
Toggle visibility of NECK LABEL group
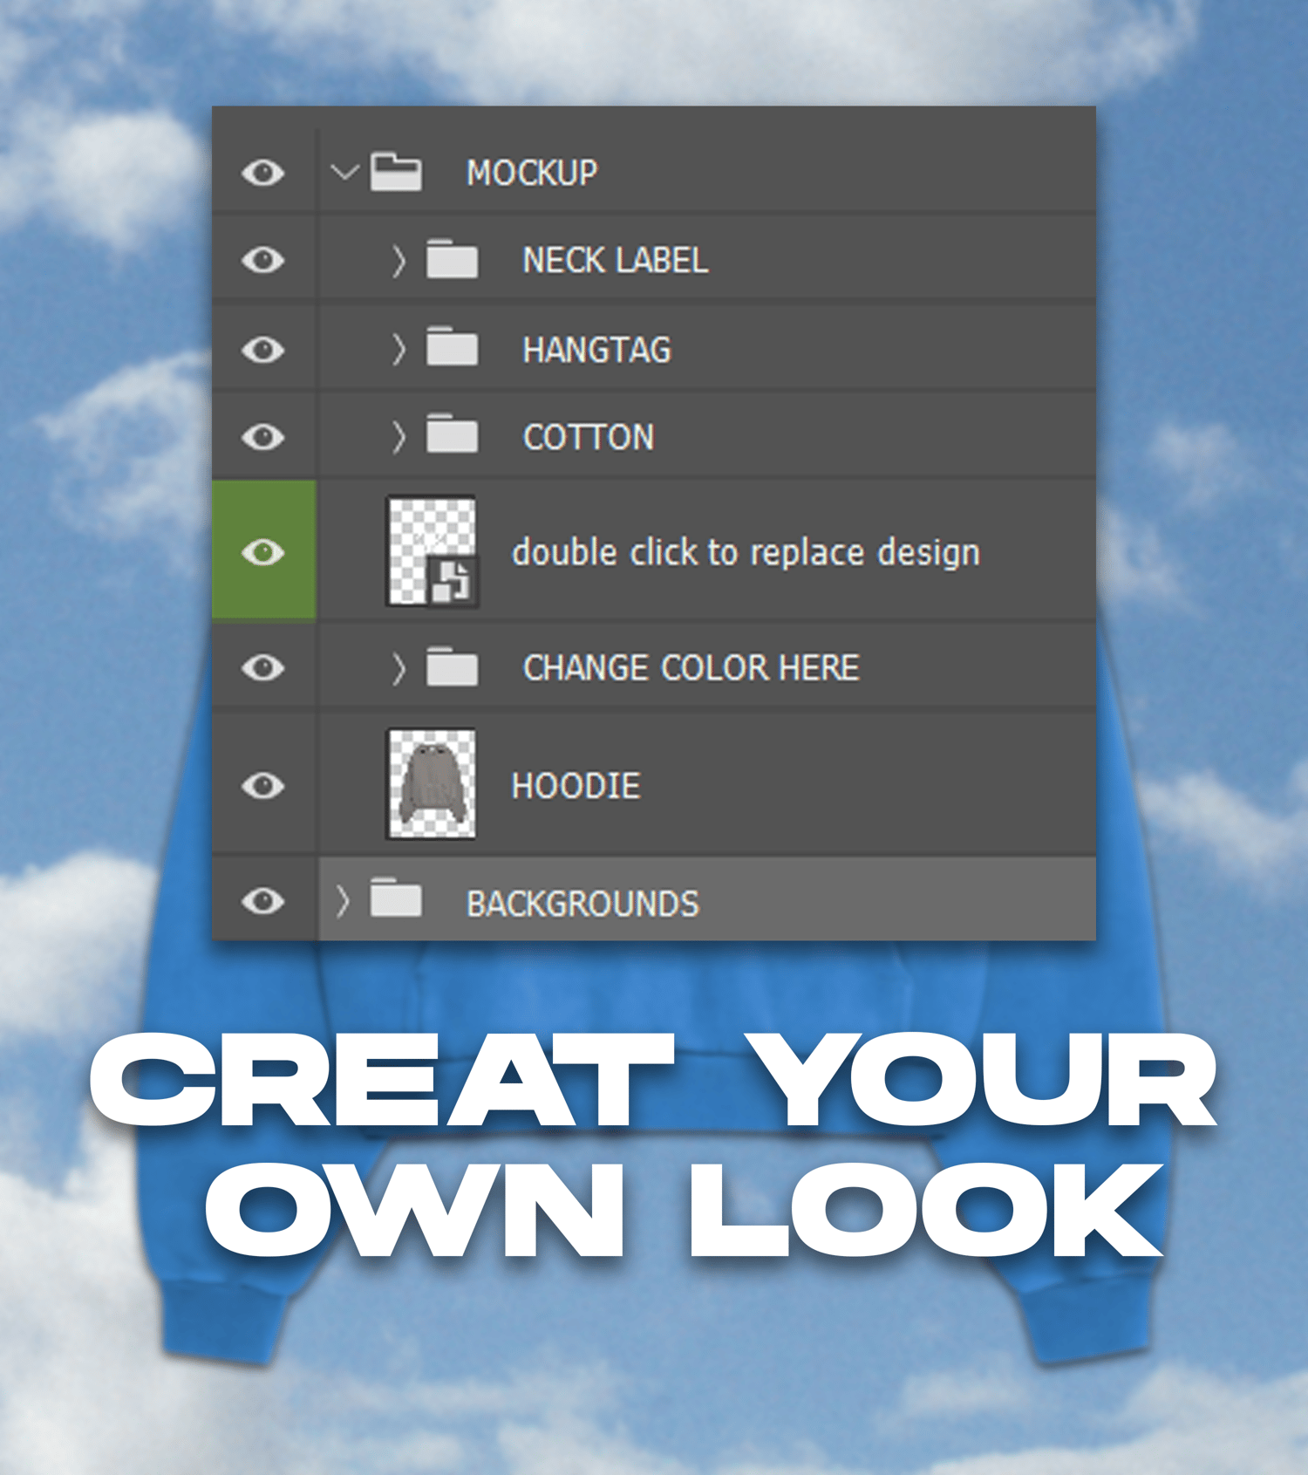[263, 260]
